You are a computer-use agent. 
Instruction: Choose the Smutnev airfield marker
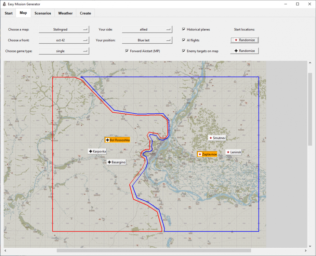217,138
